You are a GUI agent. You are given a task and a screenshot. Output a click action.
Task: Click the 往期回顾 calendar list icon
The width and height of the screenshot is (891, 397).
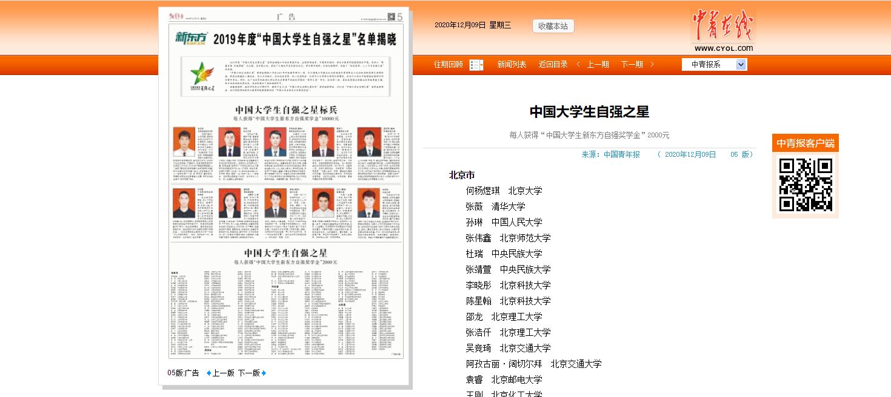(476, 65)
